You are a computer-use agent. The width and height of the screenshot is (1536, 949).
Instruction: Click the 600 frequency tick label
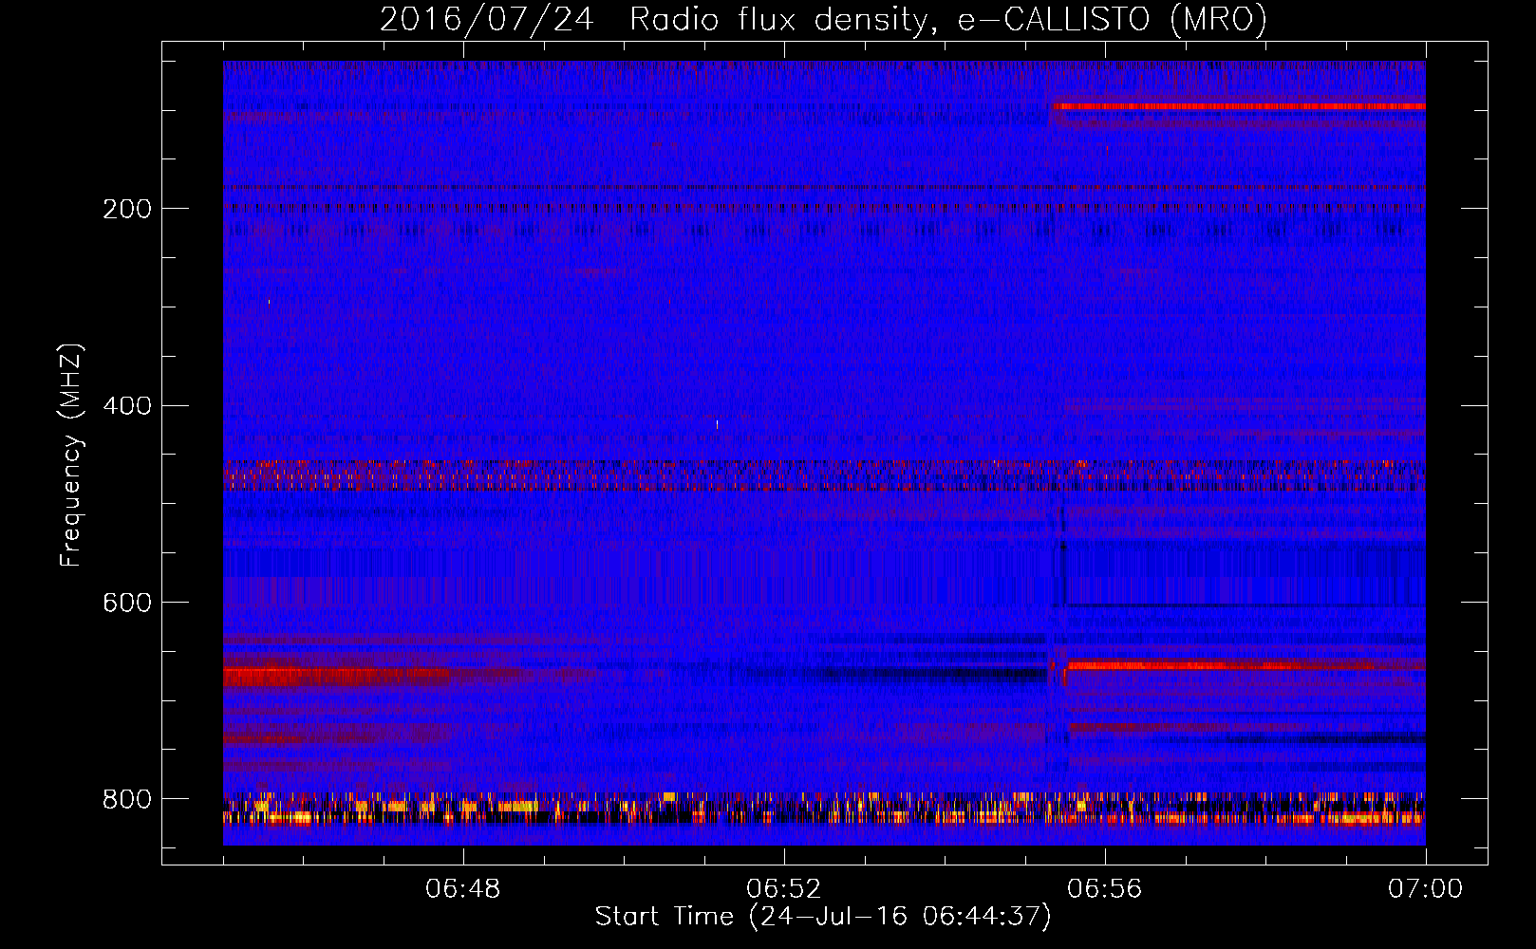127,603
